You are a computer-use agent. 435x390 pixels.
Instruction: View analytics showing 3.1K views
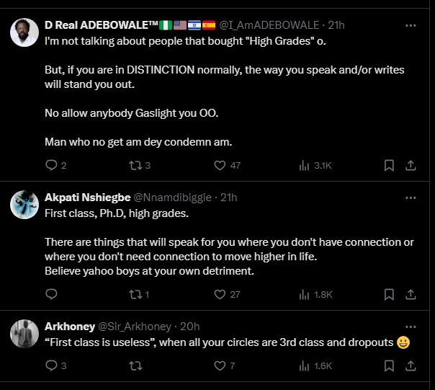coord(305,165)
